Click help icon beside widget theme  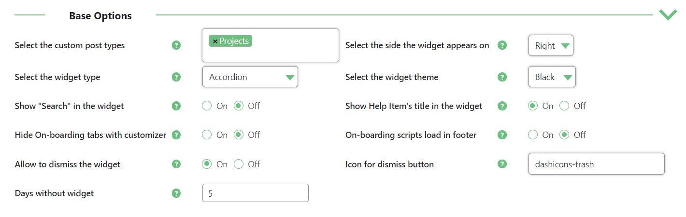click(x=502, y=77)
